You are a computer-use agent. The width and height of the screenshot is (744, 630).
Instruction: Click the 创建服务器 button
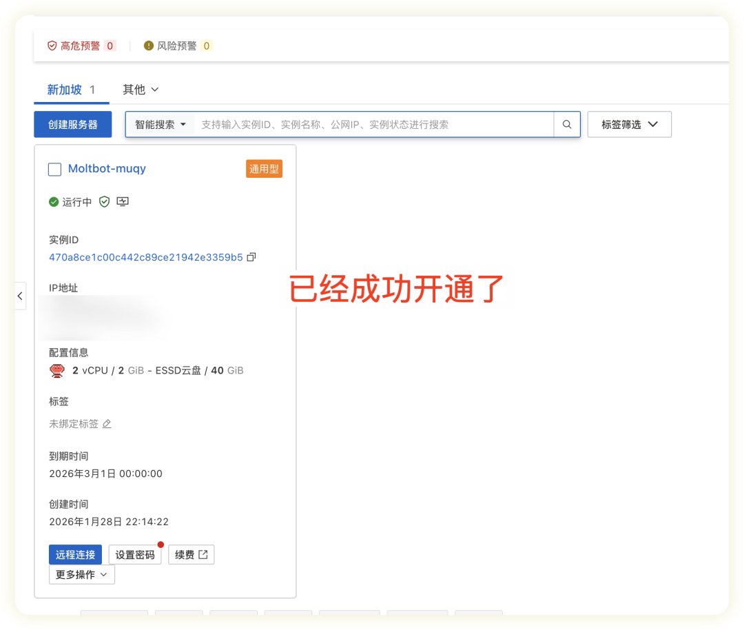click(x=72, y=125)
